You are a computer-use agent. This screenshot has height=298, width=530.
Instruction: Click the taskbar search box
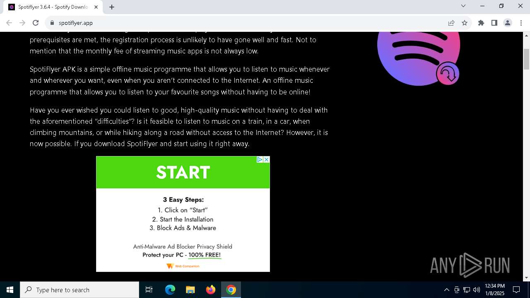(79, 290)
